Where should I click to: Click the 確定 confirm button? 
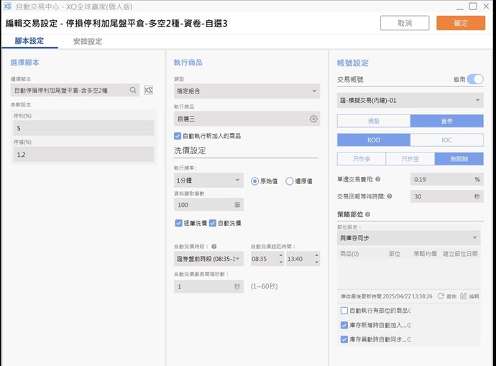coord(461,23)
